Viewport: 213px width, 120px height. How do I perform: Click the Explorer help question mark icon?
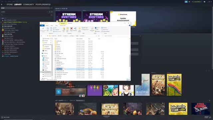tap(129, 25)
